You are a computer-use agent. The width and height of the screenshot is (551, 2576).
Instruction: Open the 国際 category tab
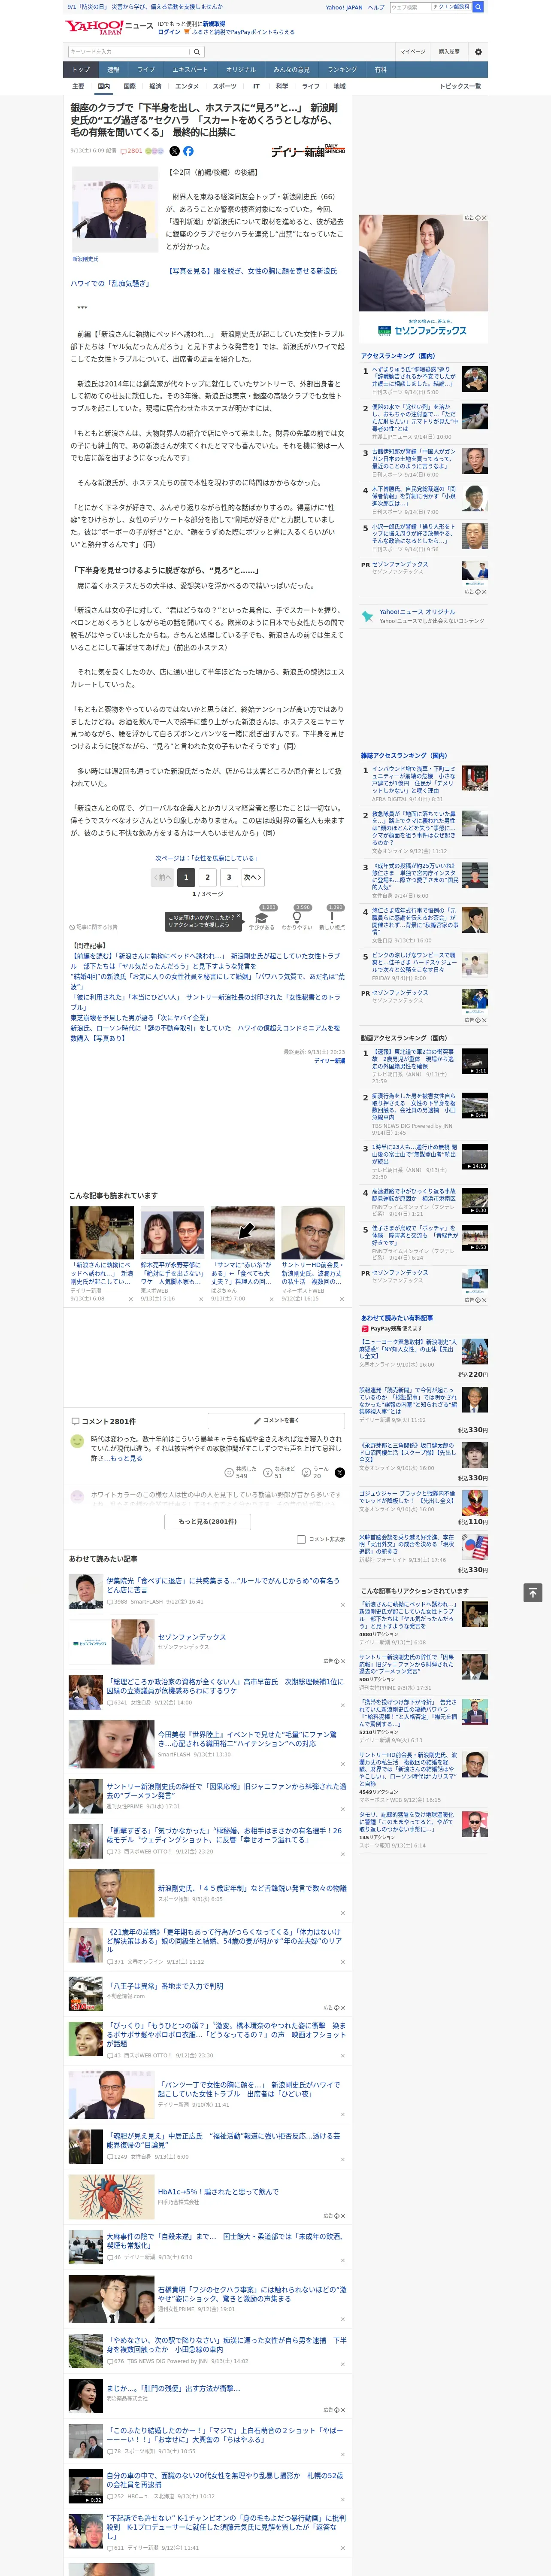coord(129,86)
